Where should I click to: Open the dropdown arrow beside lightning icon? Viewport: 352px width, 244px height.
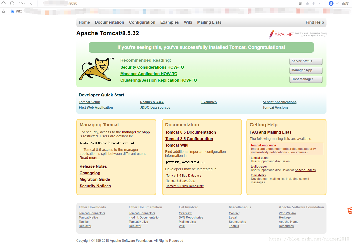319,3
